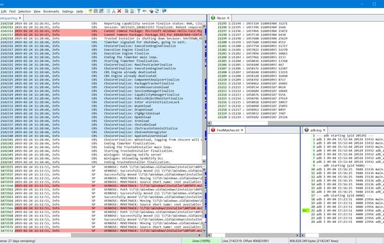
Task: Select line 2142325 ComponentAnalyzerFinalize
Action: pyautogui.click(x=101, y=80)
